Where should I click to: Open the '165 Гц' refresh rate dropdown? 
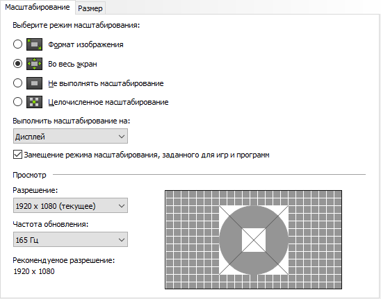pyautogui.click(x=70, y=239)
